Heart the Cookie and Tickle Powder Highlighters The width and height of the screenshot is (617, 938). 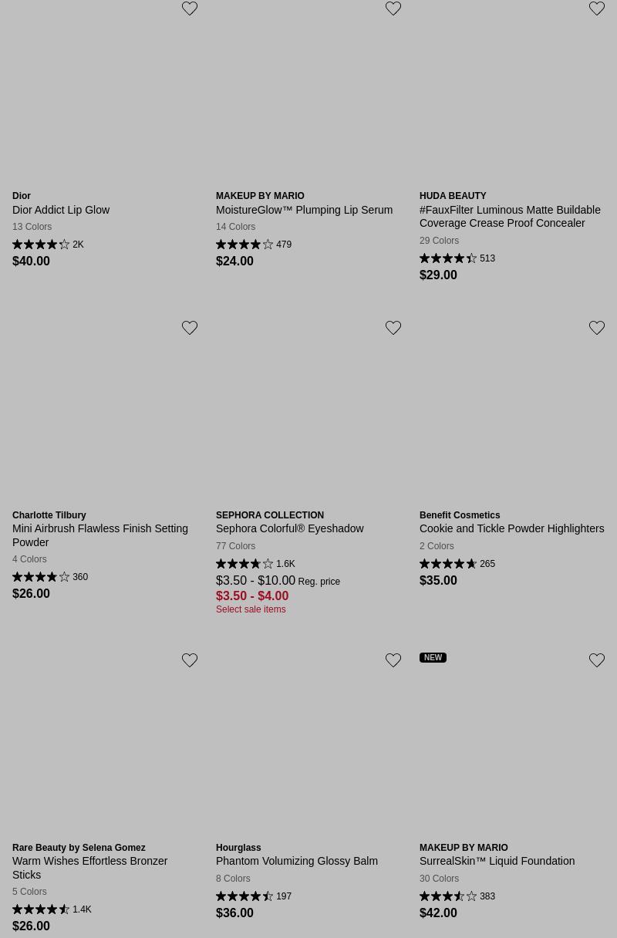[597, 328]
